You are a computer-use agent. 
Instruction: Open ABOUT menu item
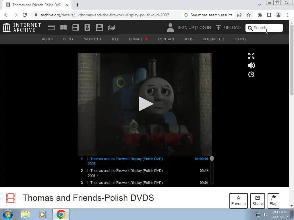click(x=48, y=39)
